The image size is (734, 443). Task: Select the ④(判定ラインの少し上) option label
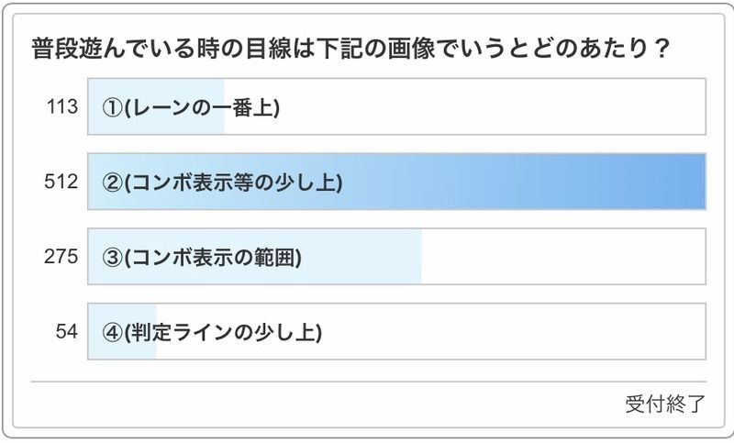212,332
